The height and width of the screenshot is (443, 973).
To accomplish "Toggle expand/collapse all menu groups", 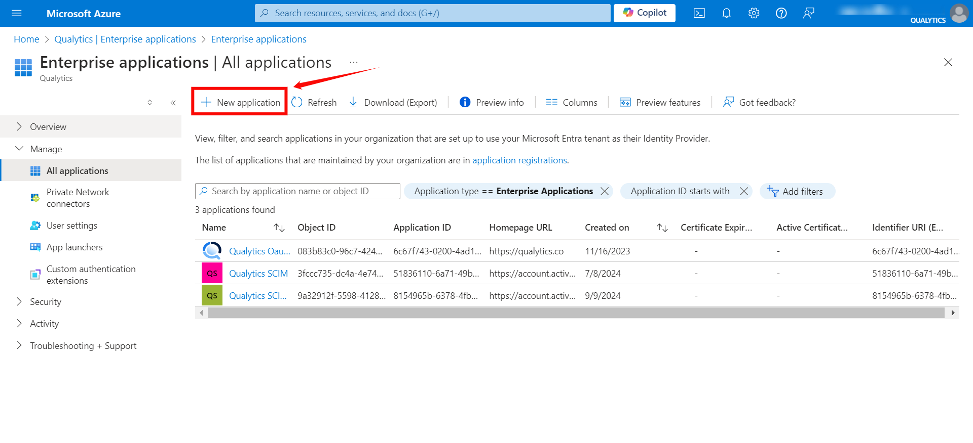I will pyautogui.click(x=149, y=103).
